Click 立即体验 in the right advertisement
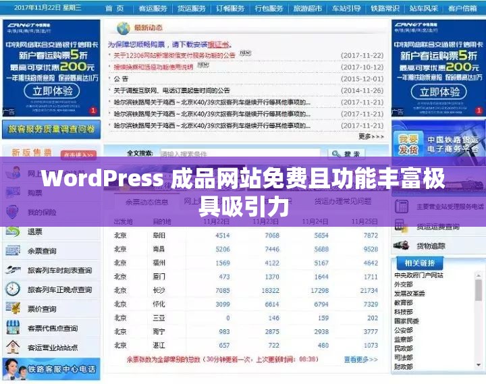 click(x=439, y=92)
